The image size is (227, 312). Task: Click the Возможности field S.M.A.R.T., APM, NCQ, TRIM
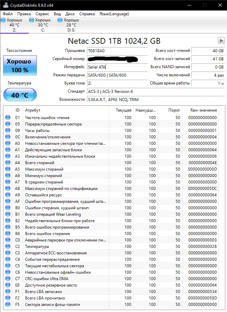(x=156, y=100)
